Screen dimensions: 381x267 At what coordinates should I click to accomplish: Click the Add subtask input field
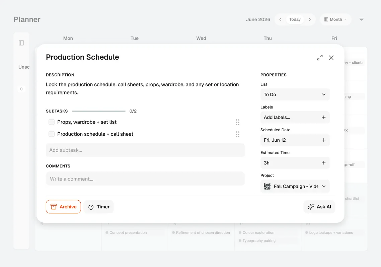coord(145,150)
